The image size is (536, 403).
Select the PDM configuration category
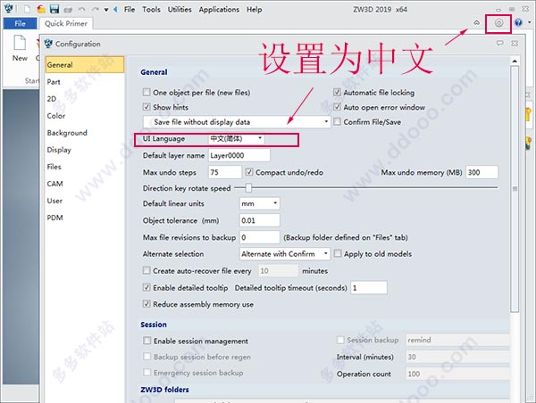[54, 218]
